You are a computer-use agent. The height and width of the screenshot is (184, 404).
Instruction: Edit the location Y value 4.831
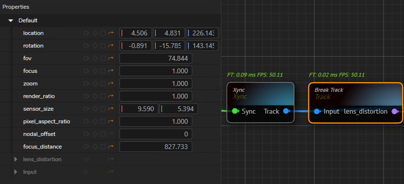pos(169,33)
